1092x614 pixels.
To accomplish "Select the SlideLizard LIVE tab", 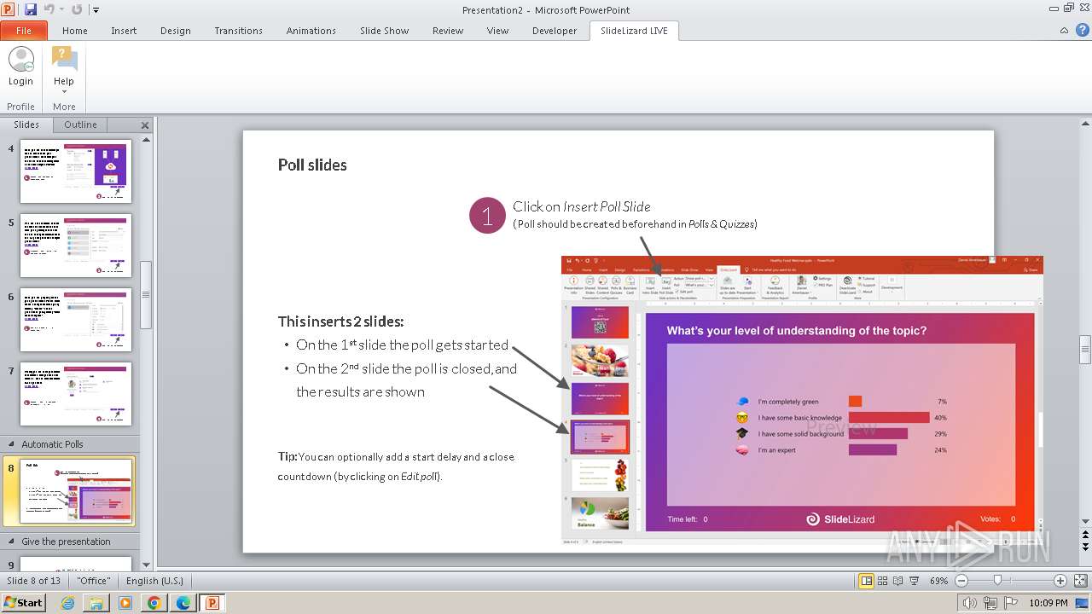I will (x=634, y=31).
